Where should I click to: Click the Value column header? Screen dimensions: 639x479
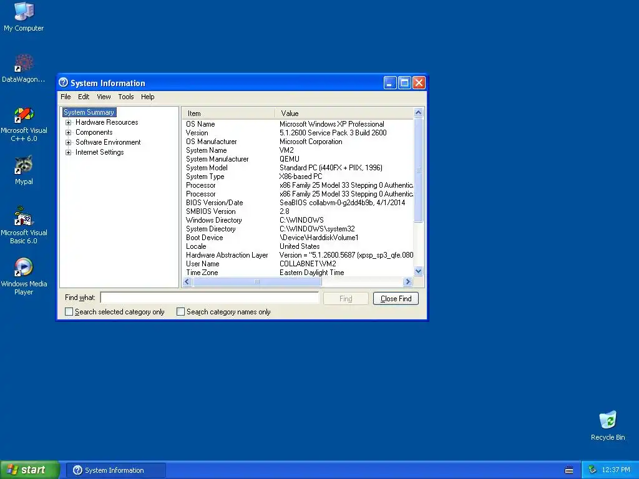[x=344, y=114]
